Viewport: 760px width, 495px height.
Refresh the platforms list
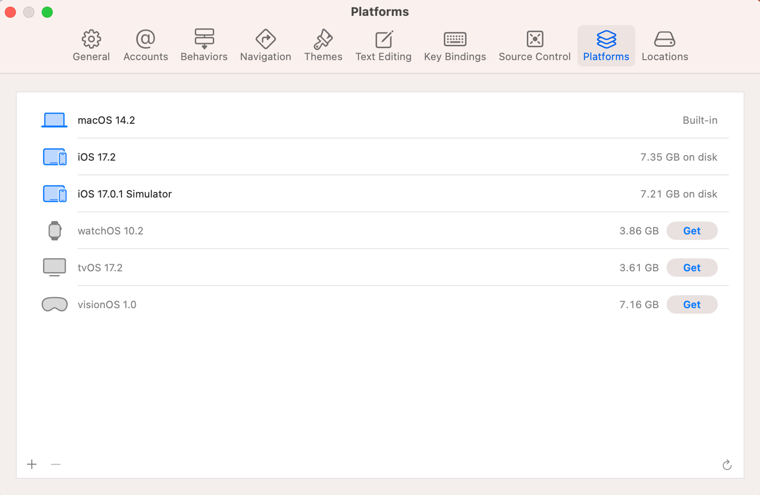coord(727,465)
